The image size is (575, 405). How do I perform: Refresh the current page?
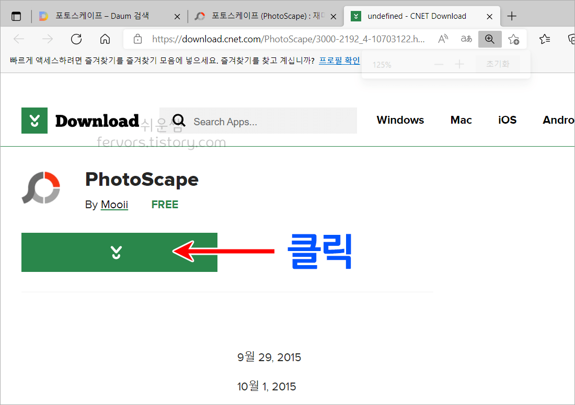(x=76, y=39)
